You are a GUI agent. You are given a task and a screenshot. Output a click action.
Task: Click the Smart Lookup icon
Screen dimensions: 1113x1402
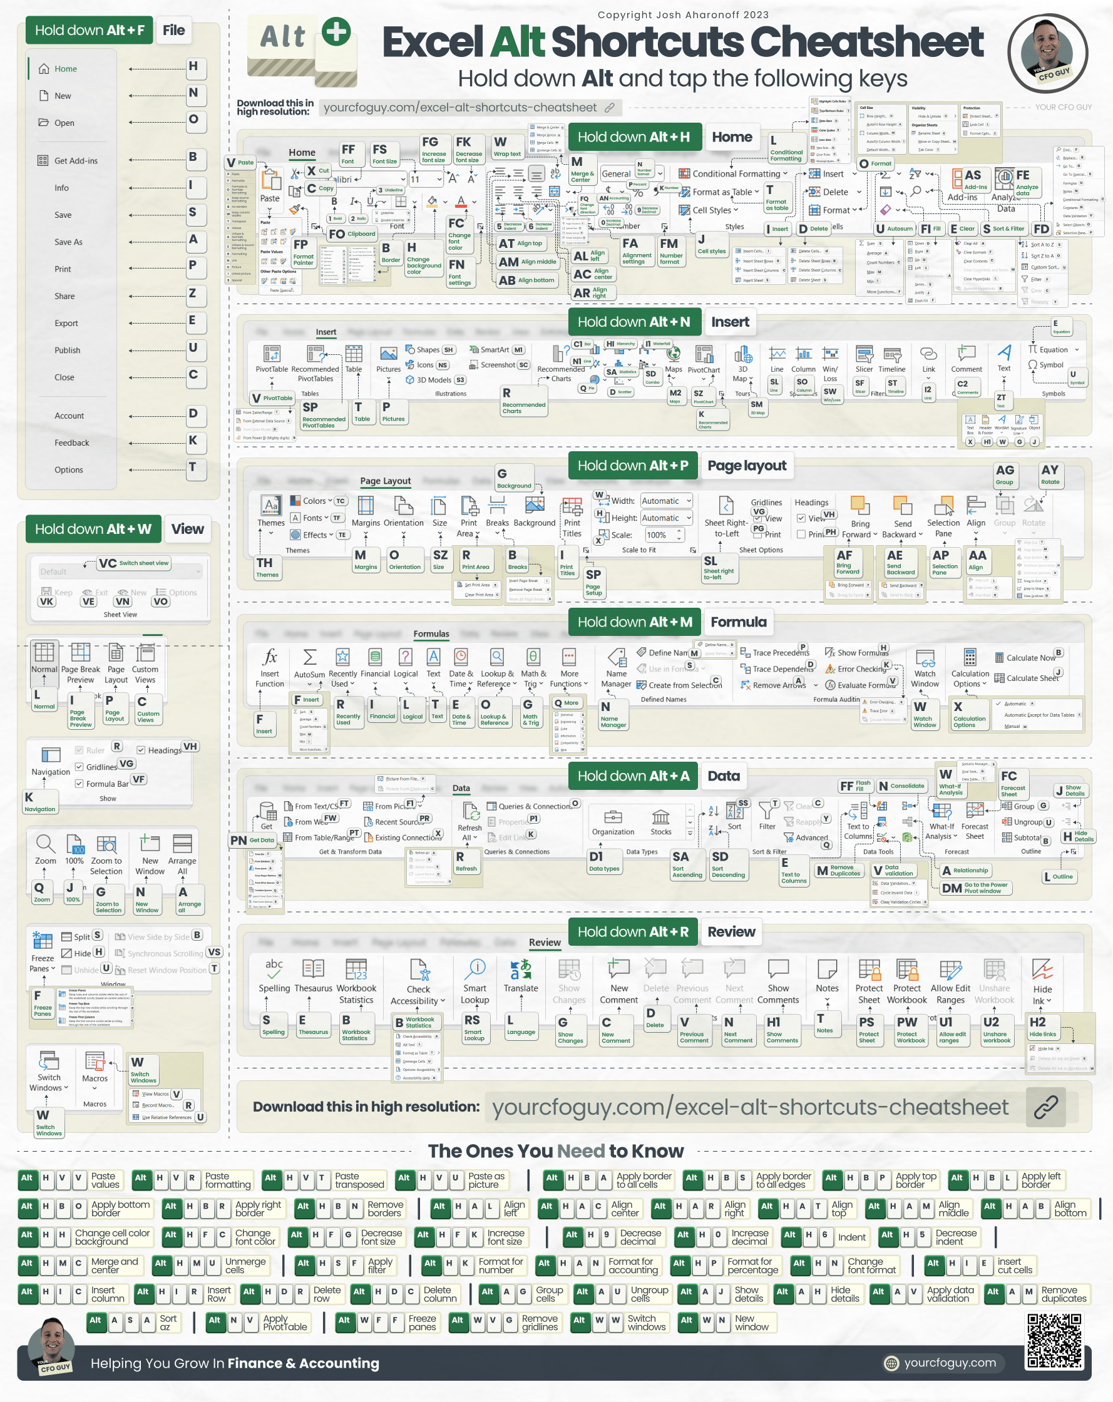click(475, 969)
